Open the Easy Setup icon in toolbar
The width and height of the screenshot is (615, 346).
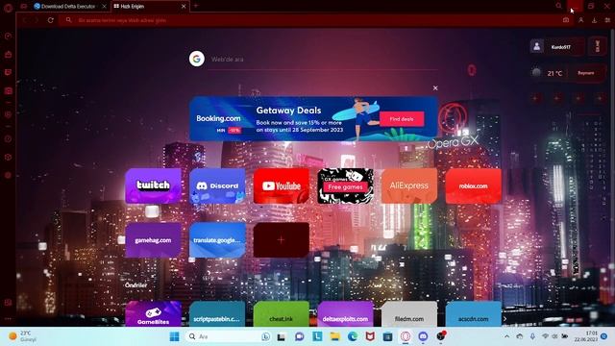[607, 20]
